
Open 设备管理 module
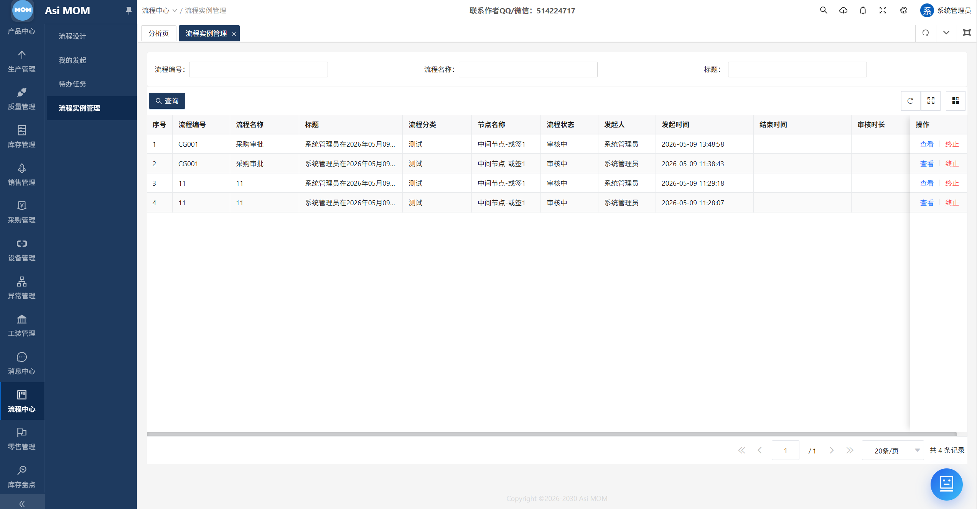coord(22,250)
